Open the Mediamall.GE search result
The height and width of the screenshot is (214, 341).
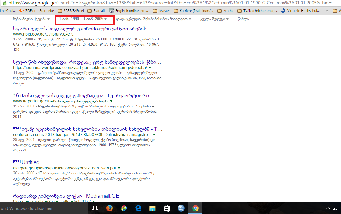coord(66,196)
